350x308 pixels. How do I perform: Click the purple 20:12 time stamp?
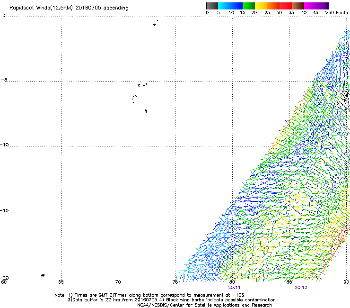click(x=301, y=288)
